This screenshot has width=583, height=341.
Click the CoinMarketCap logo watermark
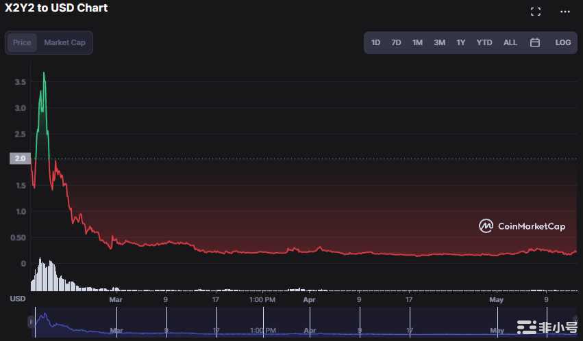click(x=522, y=226)
